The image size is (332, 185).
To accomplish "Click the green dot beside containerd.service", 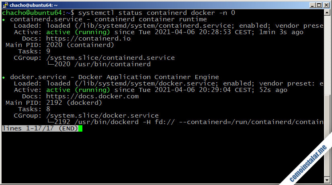I will coord(4,19).
